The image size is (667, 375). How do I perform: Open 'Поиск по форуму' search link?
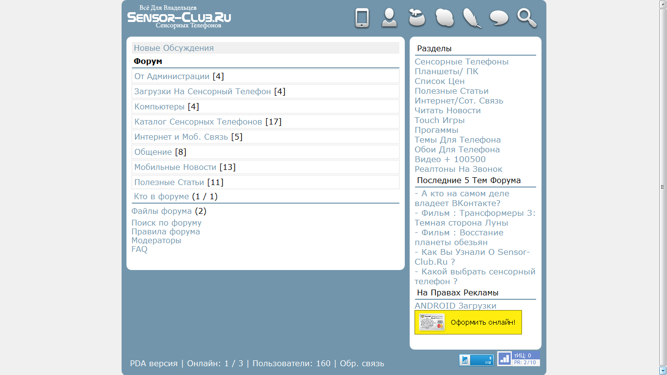(167, 223)
